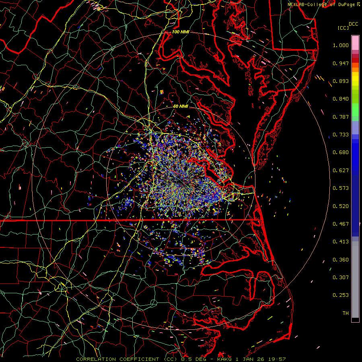Click the [CC] units label
The height and width of the screenshot is (362, 362).
[x=343, y=28]
